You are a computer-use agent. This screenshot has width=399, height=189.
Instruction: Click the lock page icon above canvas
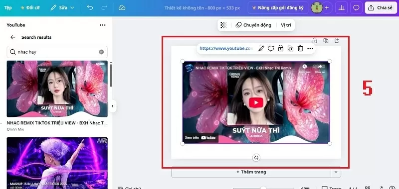[315, 41]
